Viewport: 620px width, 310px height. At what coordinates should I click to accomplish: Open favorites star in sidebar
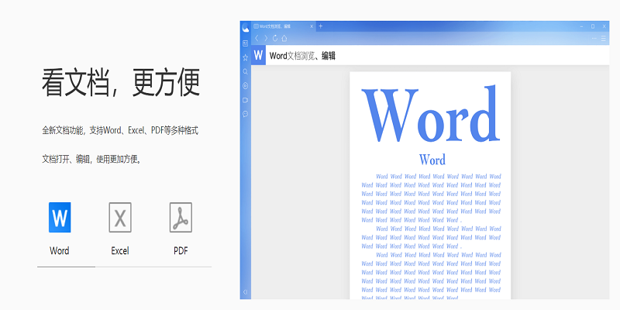pyautogui.click(x=245, y=57)
